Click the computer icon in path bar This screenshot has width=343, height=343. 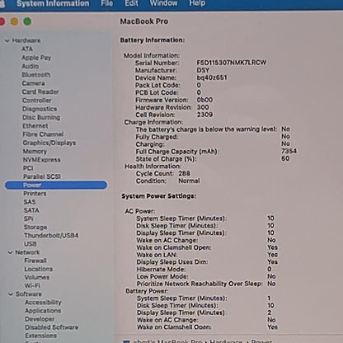[126, 341]
